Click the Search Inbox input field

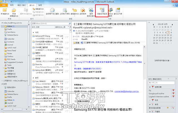(x=50, y=24)
